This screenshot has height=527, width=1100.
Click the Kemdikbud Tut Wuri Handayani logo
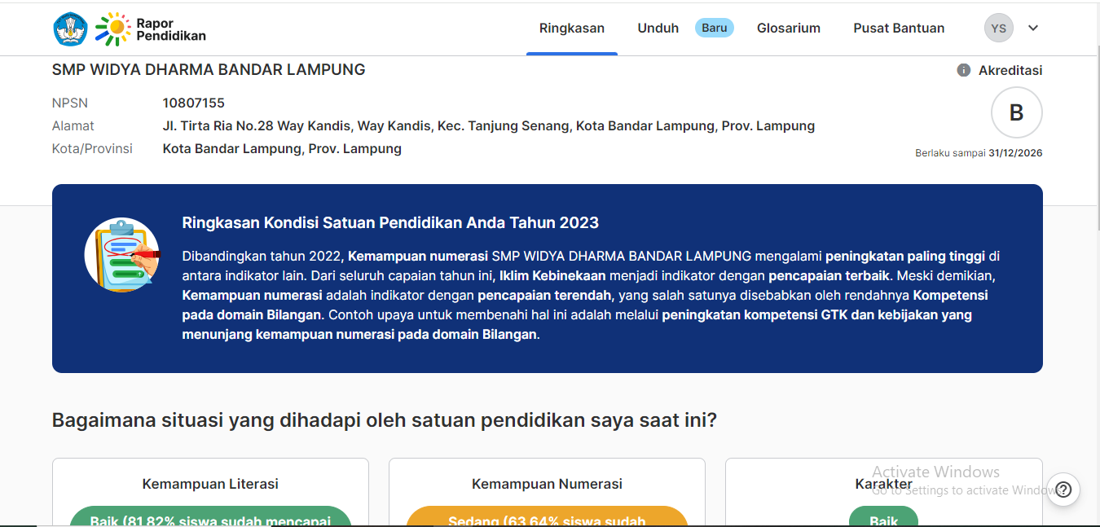point(71,29)
